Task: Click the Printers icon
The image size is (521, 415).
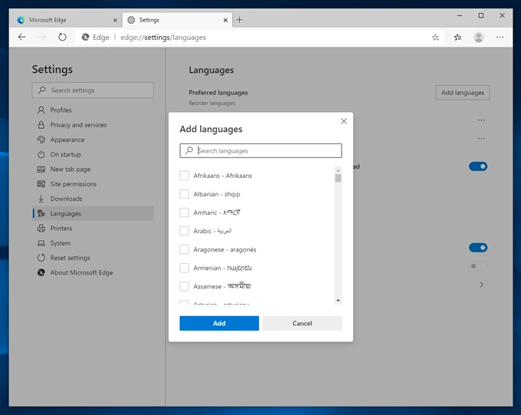Action: point(41,229)
